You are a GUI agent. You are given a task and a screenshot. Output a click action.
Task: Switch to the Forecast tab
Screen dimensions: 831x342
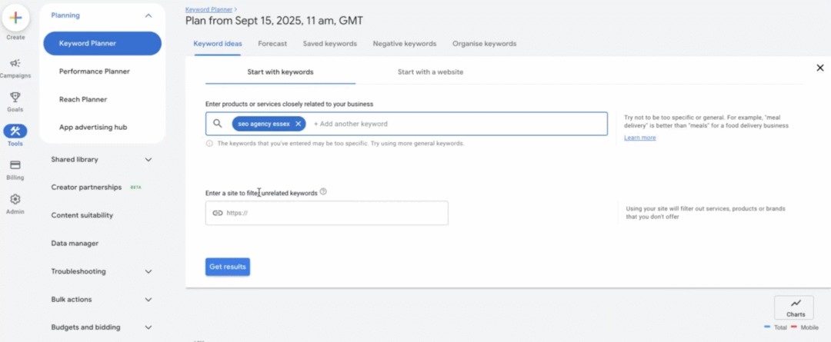point(272,44)
